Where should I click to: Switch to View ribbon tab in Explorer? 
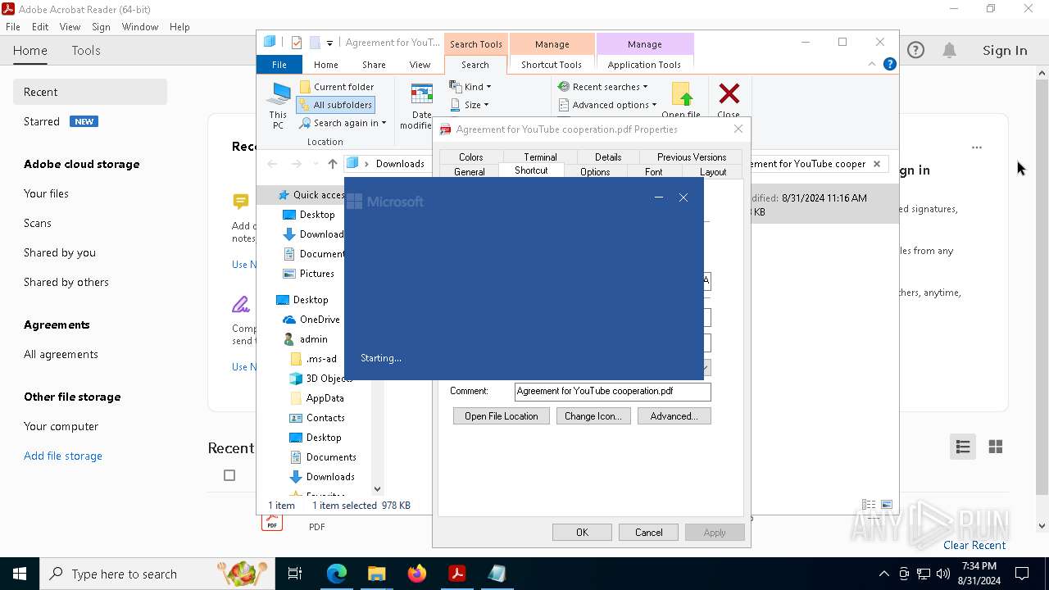click(x=420, y=65)
